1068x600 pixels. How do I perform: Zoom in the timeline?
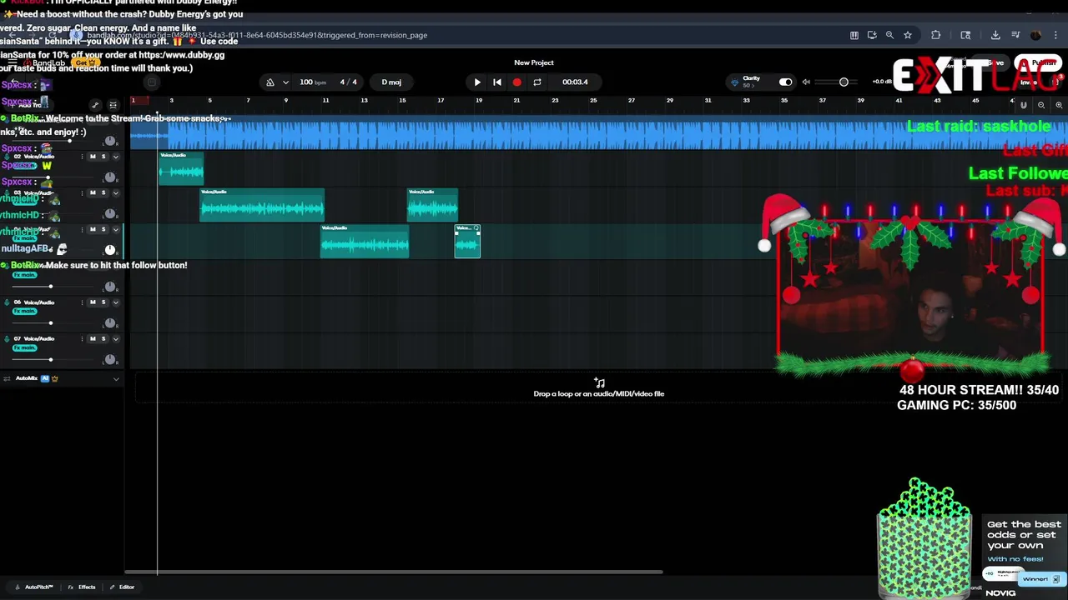pos(1059,105)
